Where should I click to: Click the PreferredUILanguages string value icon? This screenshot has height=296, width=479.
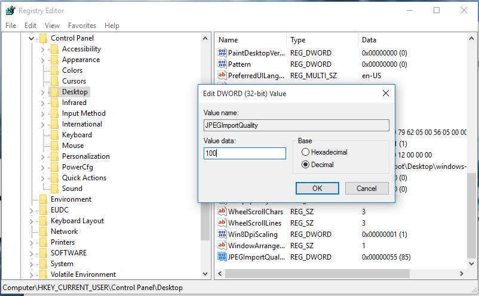point(223,75)
